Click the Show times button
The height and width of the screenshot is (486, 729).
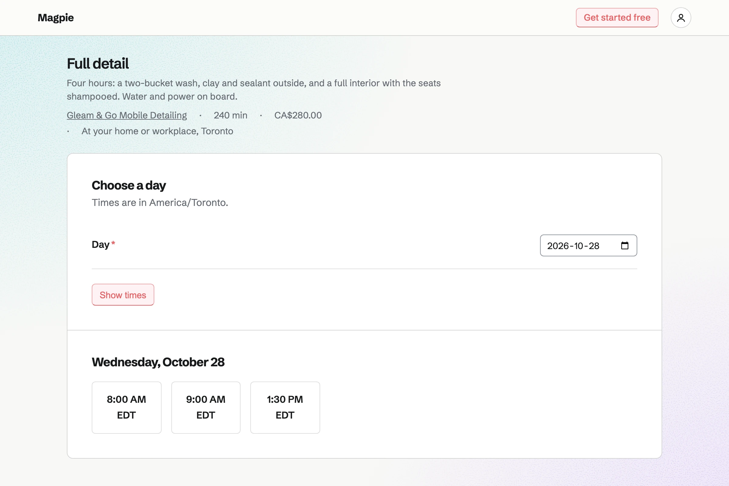tap(123, 295)
